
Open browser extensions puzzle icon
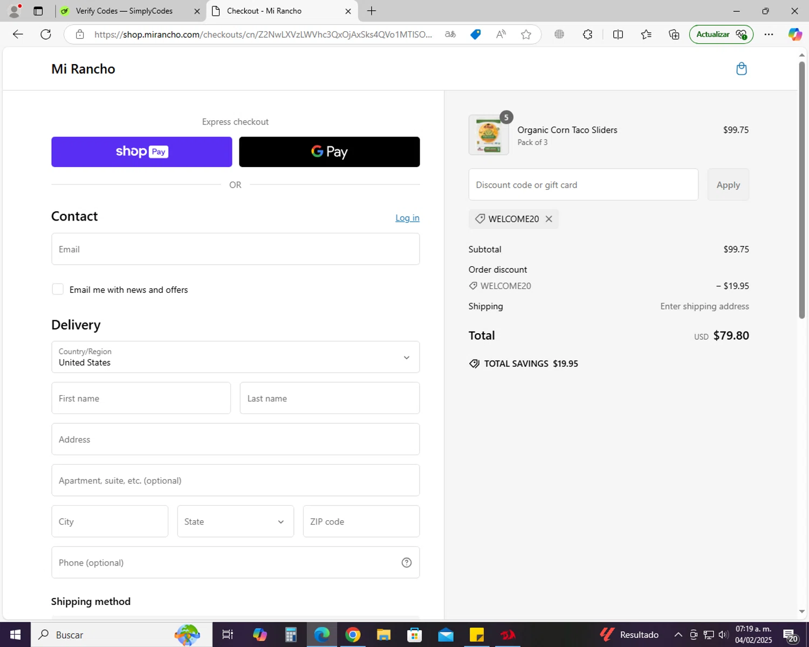coord(588,35)
